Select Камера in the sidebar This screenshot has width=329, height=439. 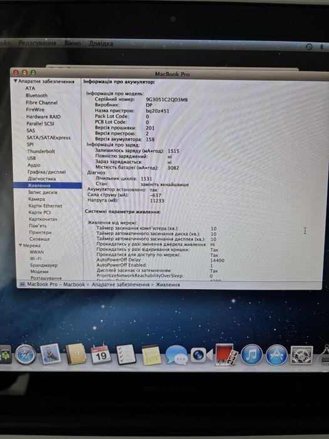click(x=36, y=199)
